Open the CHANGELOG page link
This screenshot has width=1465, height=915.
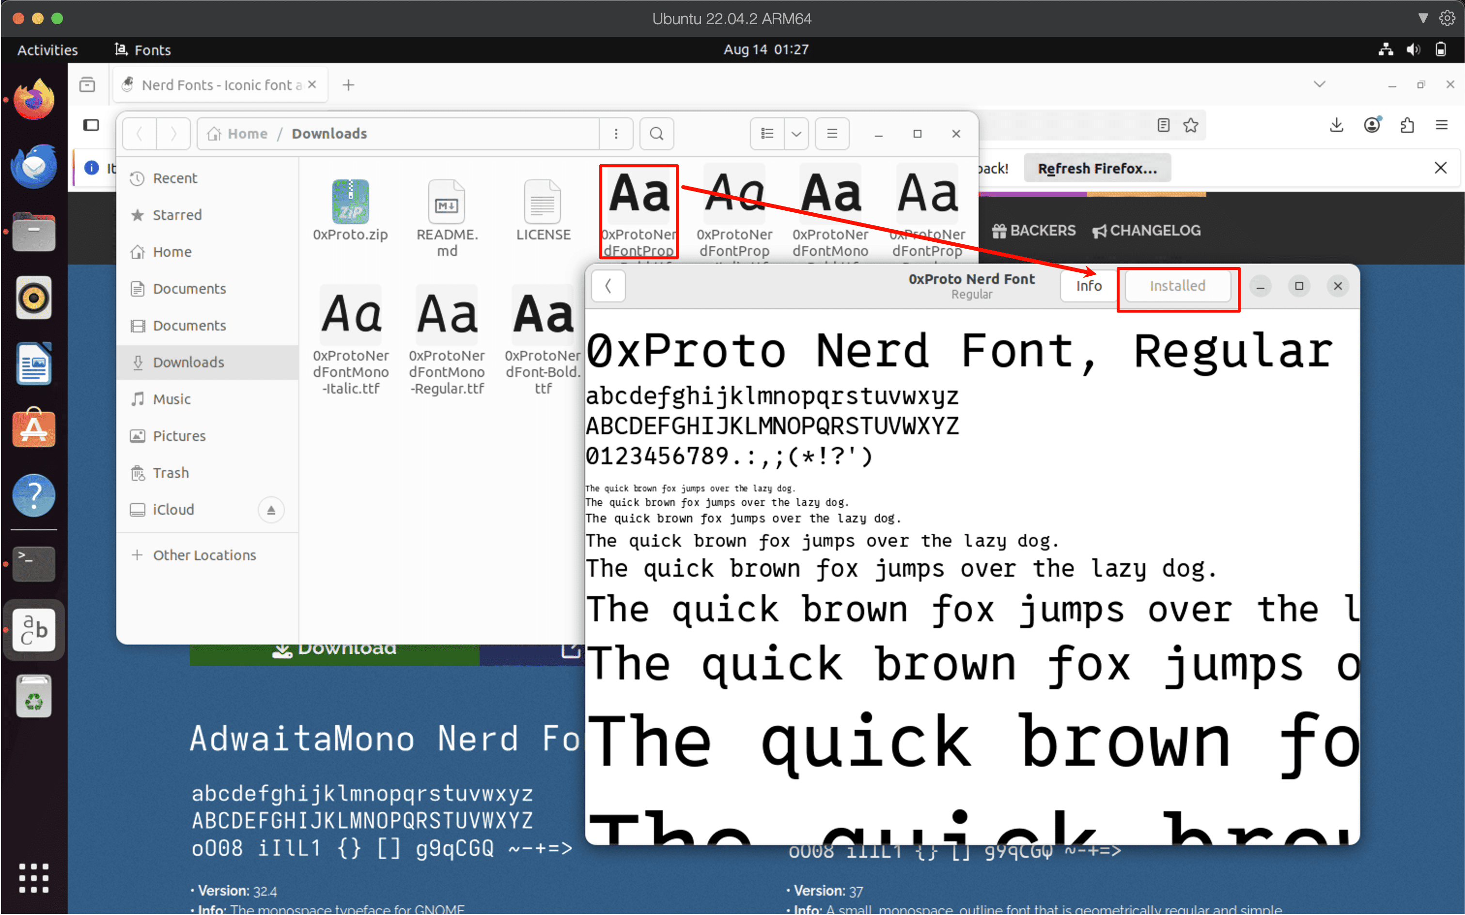click(1146, 231)
